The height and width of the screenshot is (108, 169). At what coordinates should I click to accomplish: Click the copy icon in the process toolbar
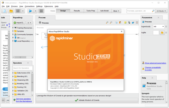coord(116,22)
